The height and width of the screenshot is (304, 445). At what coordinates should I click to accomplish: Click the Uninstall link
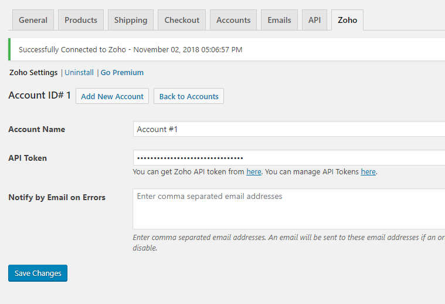coord(79,73)
